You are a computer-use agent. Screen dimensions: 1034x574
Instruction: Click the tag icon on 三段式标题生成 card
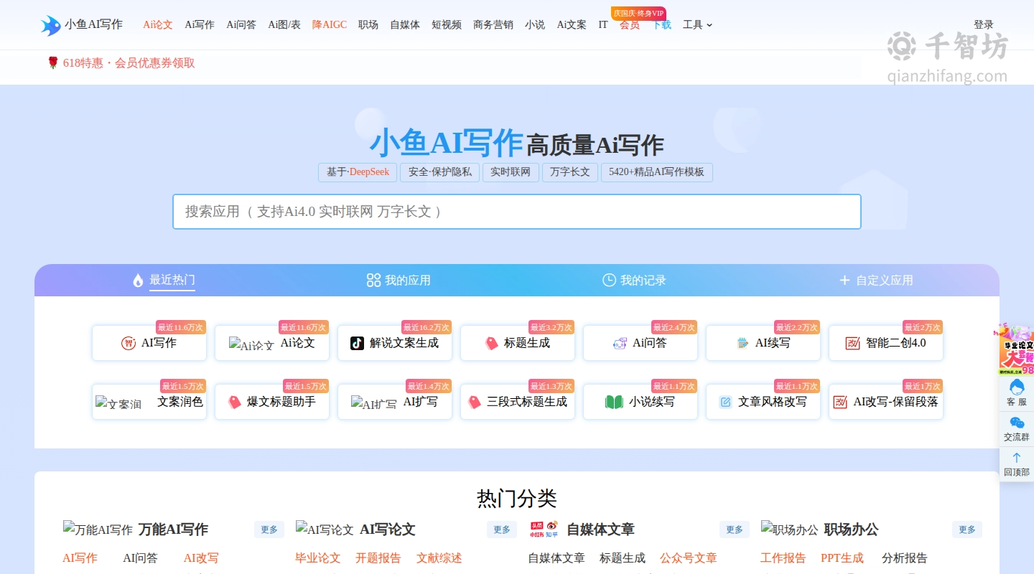[x=474, y=402]
